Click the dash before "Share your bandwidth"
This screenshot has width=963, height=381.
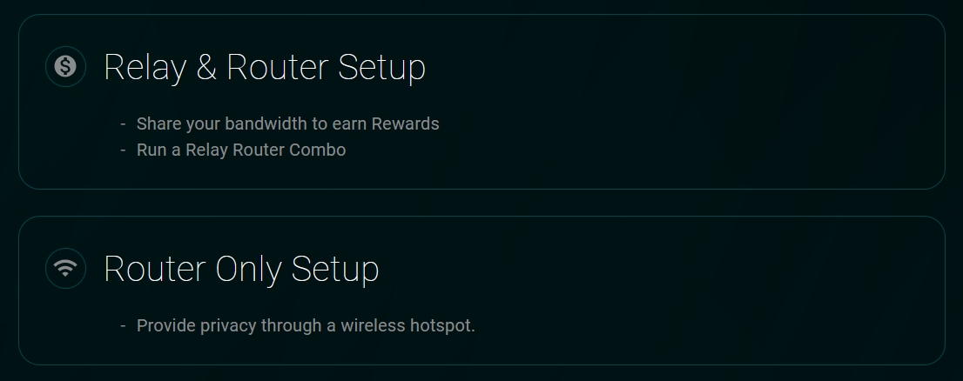pos(124,124)
